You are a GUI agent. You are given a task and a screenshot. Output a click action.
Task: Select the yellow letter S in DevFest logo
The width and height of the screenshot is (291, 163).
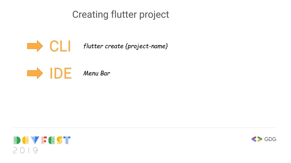pos(59,140)
